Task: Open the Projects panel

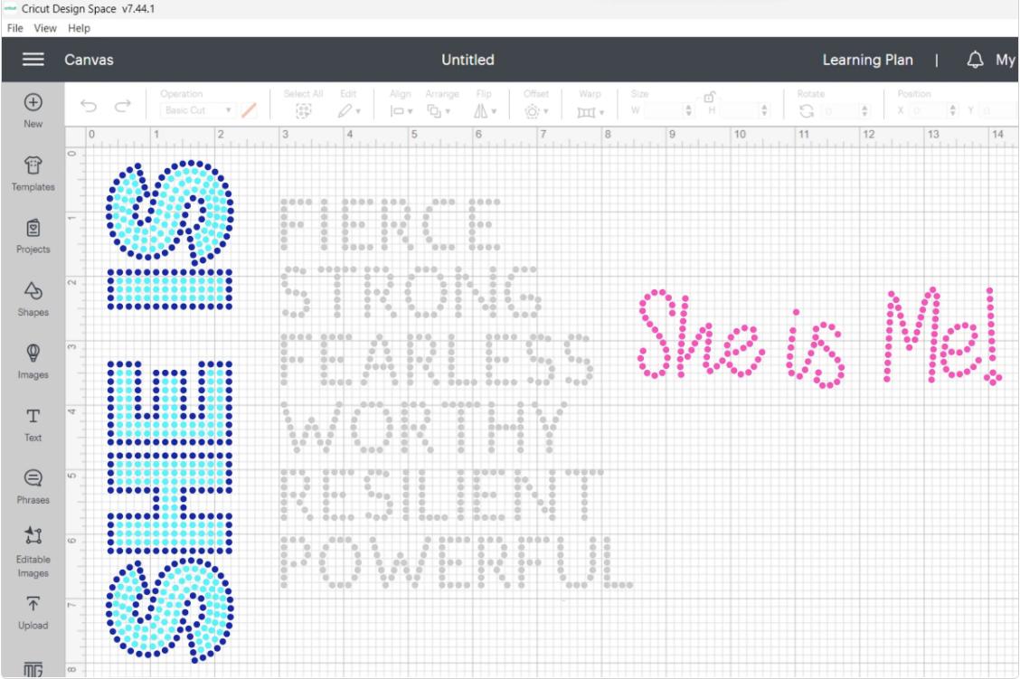Action: [33, 236]
